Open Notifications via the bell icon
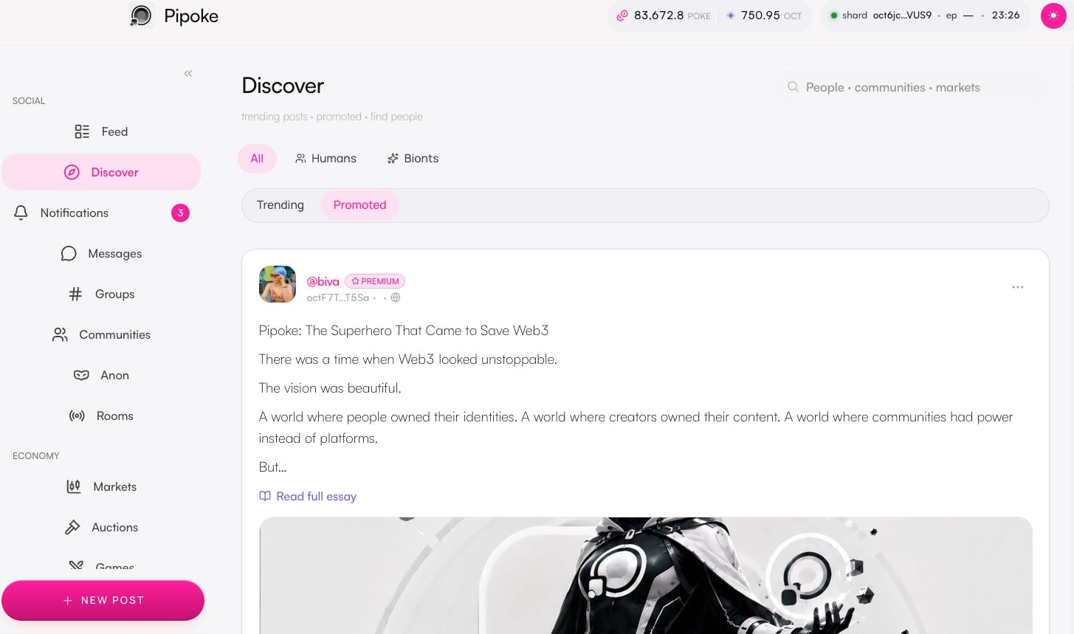Viewport: 1074px width, 634px height. point(21,213)
